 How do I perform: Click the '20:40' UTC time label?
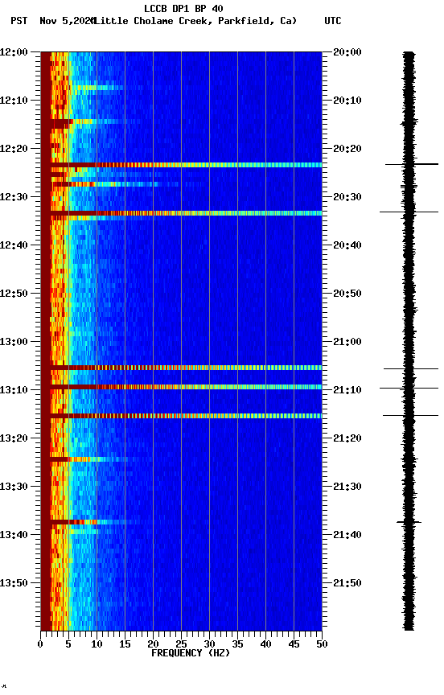(x=347, y=245)
